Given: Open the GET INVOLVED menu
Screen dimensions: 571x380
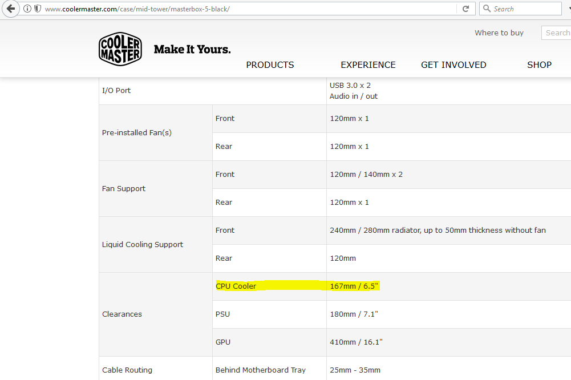Looking at the screenshot, I should tap(453, 65).
